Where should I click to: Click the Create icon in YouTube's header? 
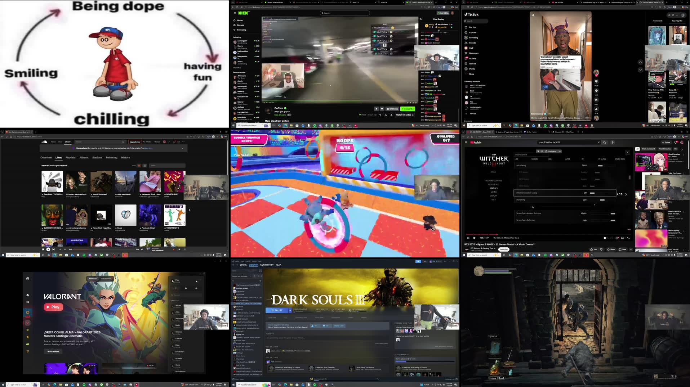click(x=666, y=142)
